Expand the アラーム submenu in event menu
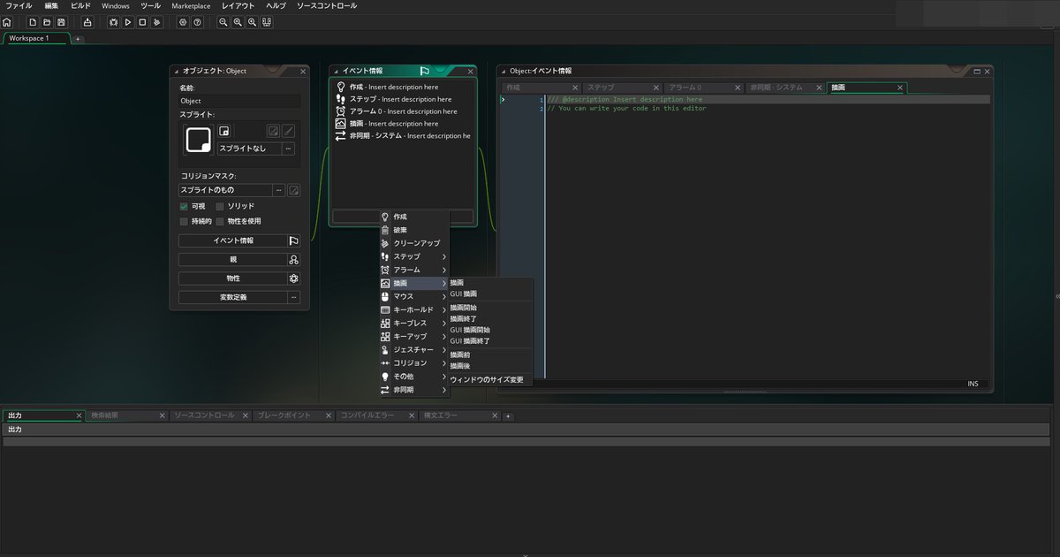This screenshot has height=557, width=1060. (x=415, y=270)
